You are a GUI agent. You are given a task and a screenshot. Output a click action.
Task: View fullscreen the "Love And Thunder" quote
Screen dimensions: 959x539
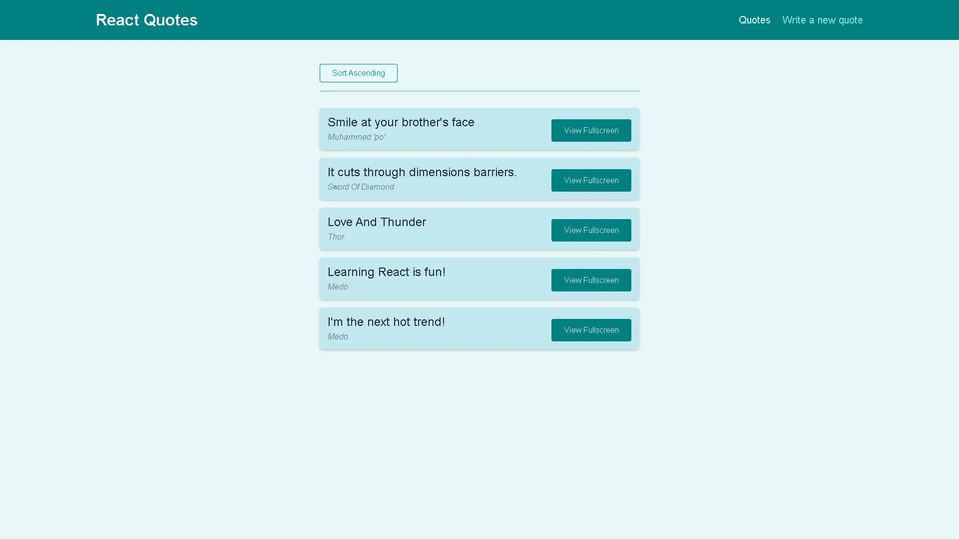(x=591, y=230)
